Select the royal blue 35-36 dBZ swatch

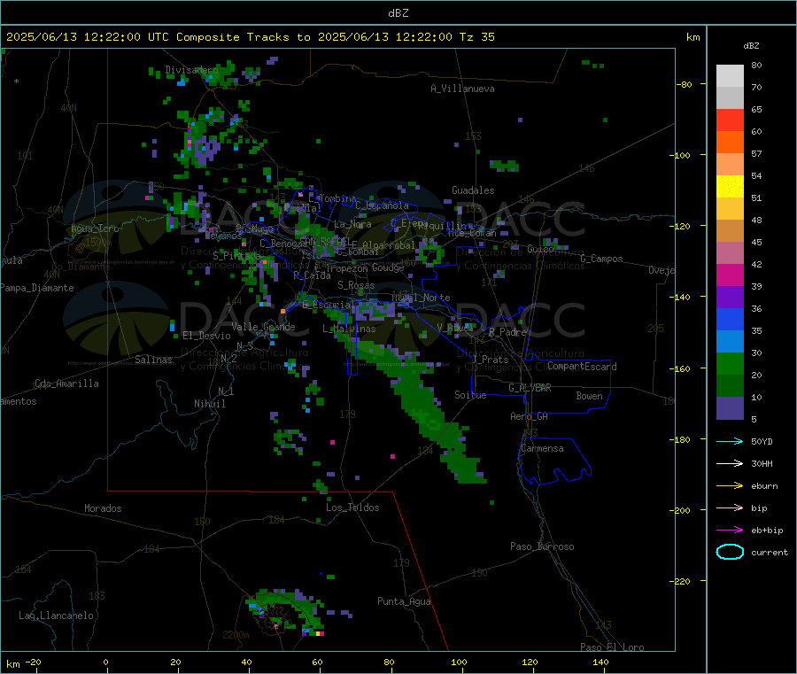(x=730, y=319)
